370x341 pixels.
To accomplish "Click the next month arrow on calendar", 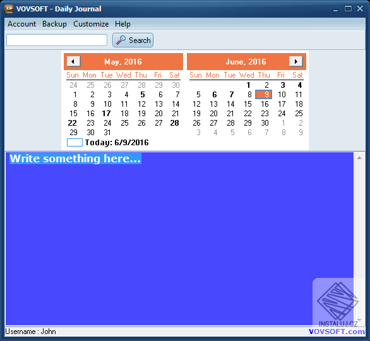I will click(296, 62).
